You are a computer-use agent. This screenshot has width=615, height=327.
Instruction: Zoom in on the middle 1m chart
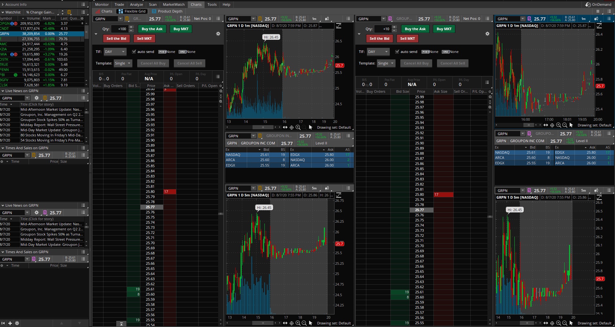(x=298, y=127)
